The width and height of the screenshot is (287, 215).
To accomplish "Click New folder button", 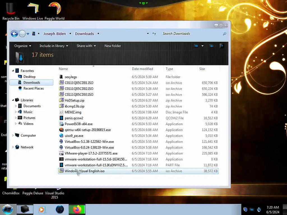I will point(113,46).
